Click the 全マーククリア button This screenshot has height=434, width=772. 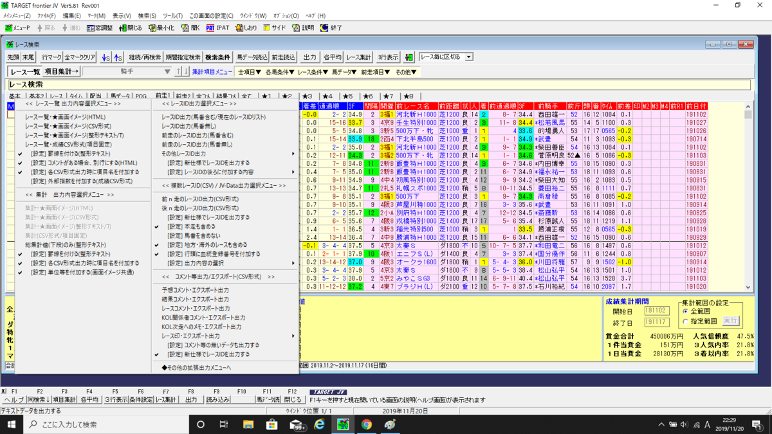pos(80,57)
